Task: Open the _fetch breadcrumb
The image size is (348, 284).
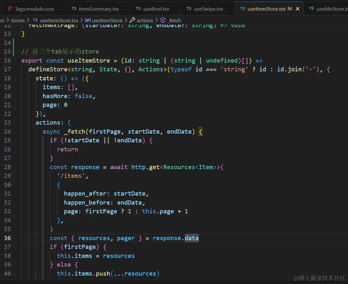Action: (x=174, y=20)
